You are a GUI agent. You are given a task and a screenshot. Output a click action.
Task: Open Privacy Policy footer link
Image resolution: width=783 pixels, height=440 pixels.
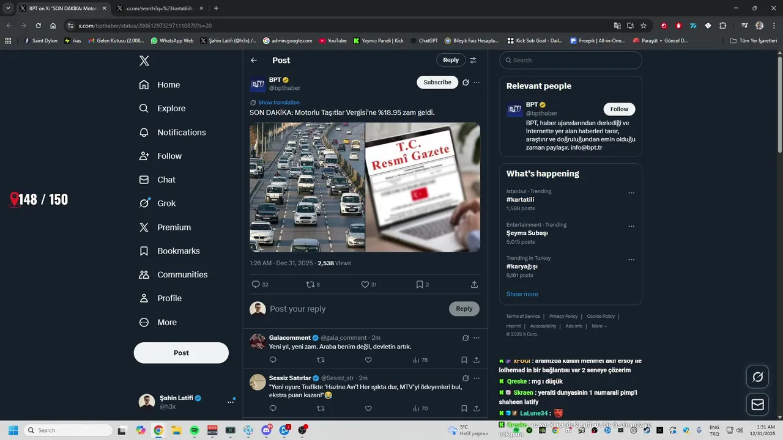click(563, 317)
